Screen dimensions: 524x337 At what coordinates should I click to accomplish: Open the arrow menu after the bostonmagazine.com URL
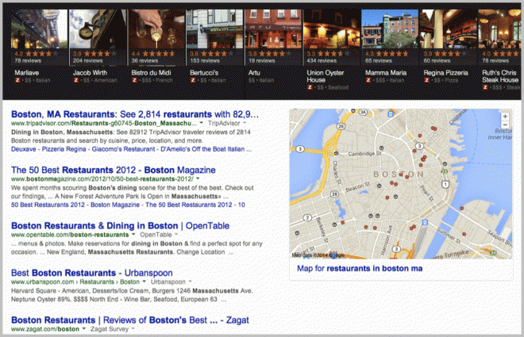198,179
